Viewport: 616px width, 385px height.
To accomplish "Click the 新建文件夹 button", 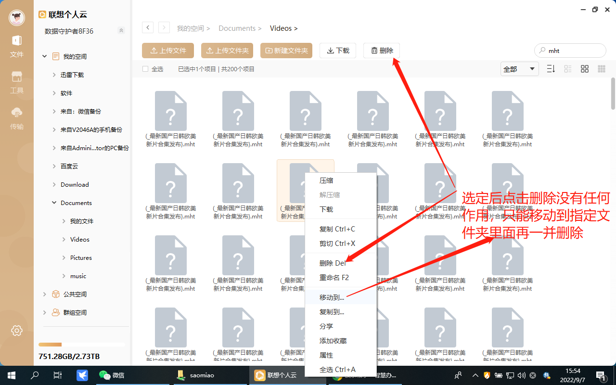I will tap(286, 51).
